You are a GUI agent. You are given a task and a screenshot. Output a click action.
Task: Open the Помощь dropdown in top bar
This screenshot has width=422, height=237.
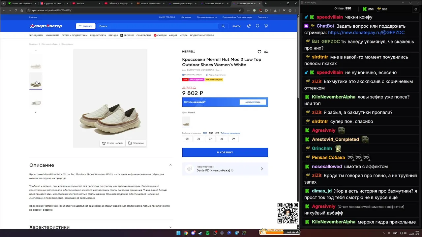tap(262, 17)
